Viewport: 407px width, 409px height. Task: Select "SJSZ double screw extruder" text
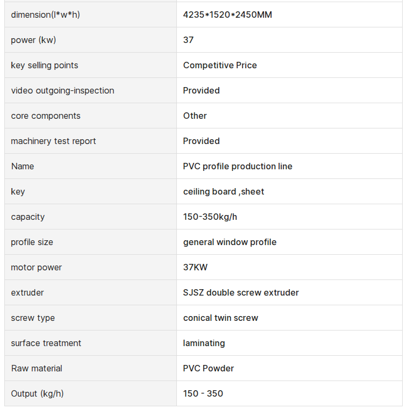[x=241, y=292]
